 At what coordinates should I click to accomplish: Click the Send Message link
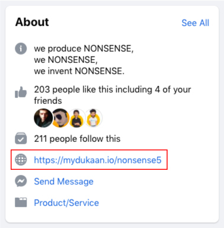click(x=63, y=181)
